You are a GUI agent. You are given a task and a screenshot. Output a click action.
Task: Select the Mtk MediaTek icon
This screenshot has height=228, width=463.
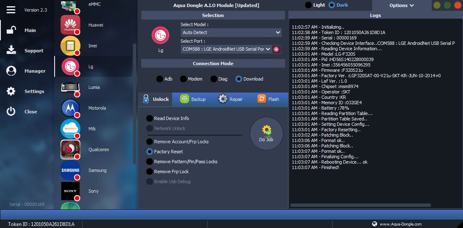click(x=70, y=129)
